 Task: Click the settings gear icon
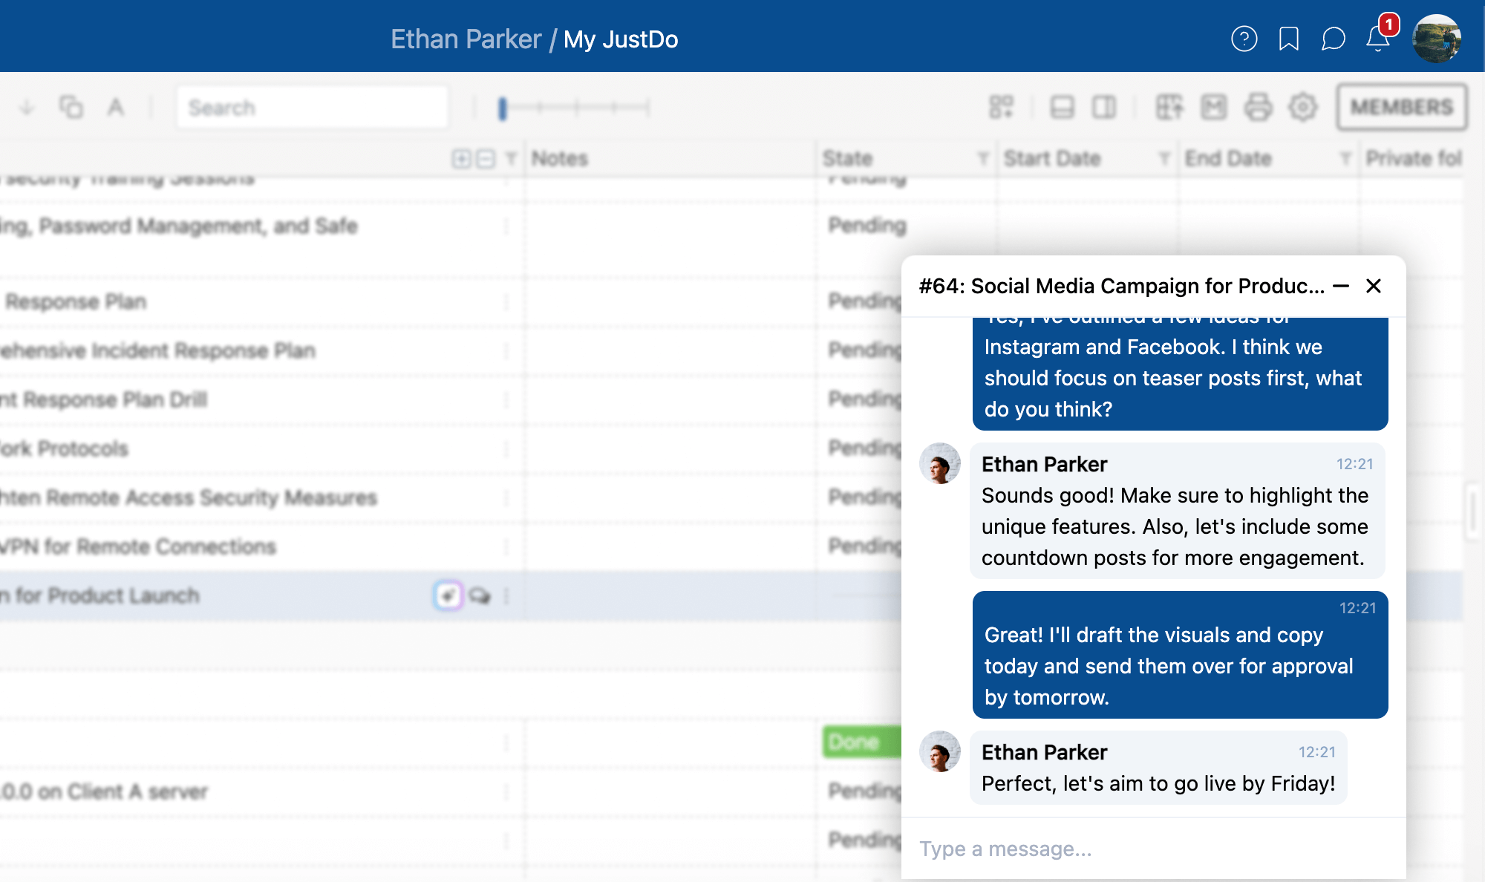(x=1303, y=107)
